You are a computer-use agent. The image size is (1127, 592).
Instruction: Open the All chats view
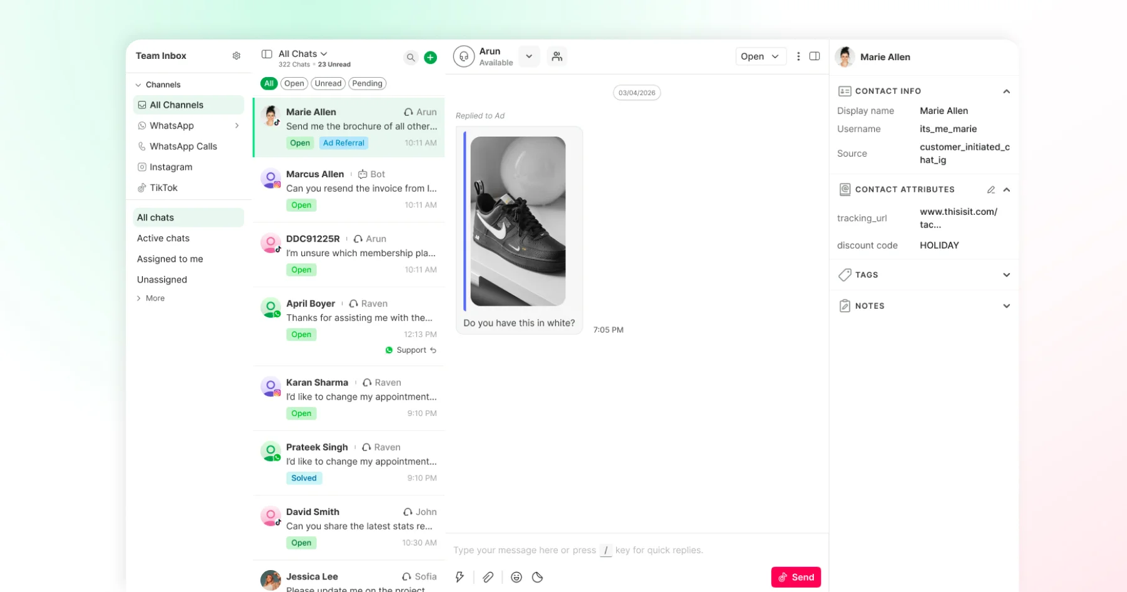pos(188,217)
